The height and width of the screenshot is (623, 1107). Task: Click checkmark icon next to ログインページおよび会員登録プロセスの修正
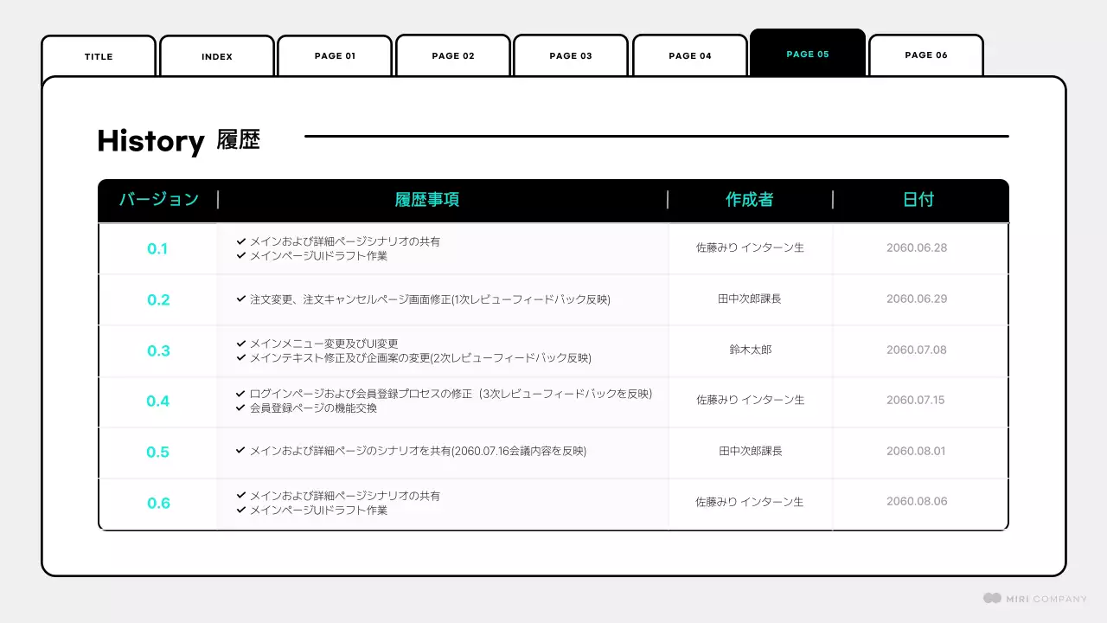pyautogui.click(x=240, y=394)
